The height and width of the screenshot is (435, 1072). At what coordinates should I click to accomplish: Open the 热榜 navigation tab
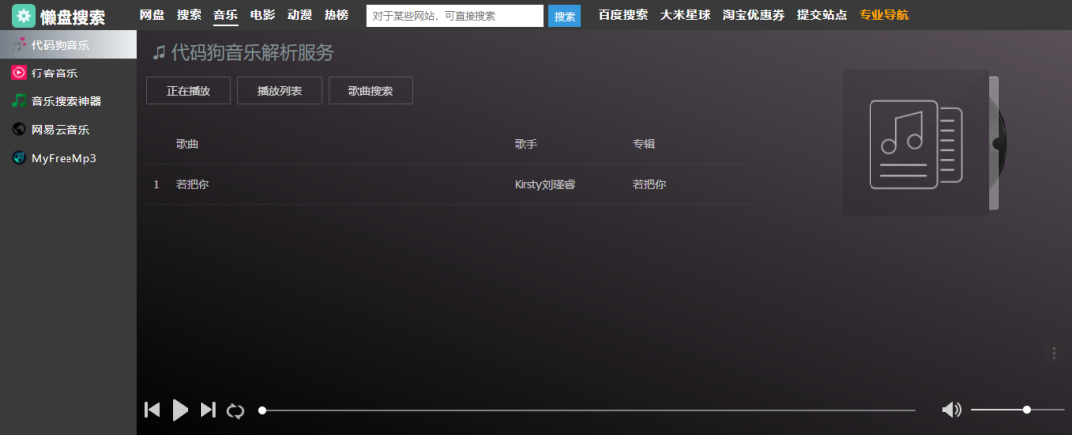tap(336, 14)
